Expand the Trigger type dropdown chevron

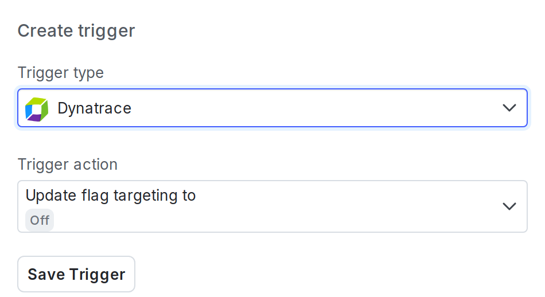tap(509, 108)
